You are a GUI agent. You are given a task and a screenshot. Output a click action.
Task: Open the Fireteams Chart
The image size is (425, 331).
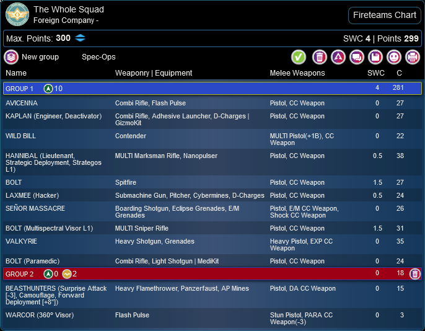[x=384, y=15]
